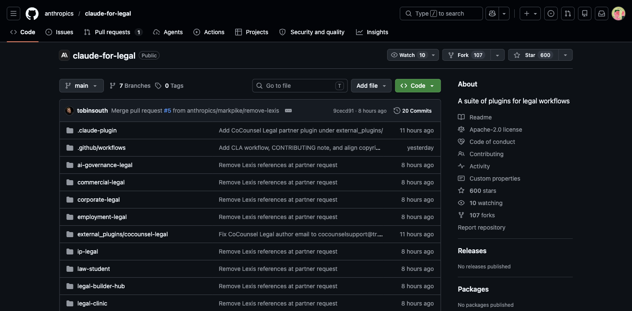The height and width of the screenshot is (311, 632).
Task: Switch to the Insights tab
Action: 372,32
